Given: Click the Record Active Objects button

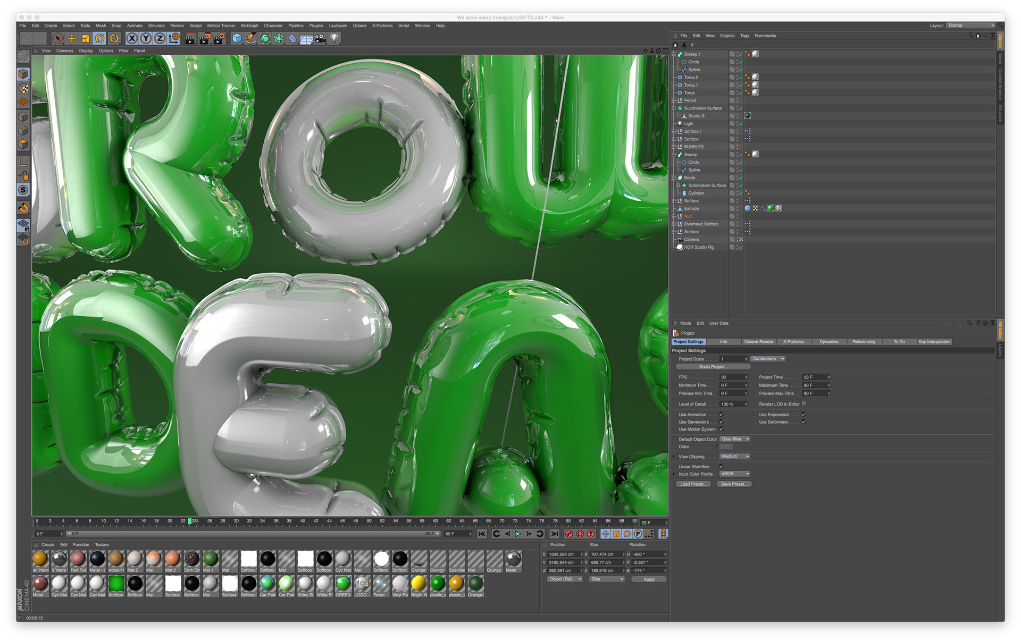Looking at the screenshot, I should (569, 534).
